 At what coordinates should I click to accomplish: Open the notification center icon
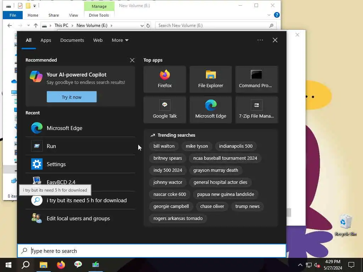[351, 265]
